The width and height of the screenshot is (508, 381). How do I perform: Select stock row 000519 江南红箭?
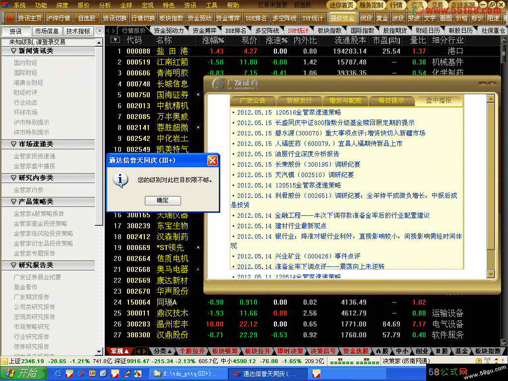tap(303, 62)
